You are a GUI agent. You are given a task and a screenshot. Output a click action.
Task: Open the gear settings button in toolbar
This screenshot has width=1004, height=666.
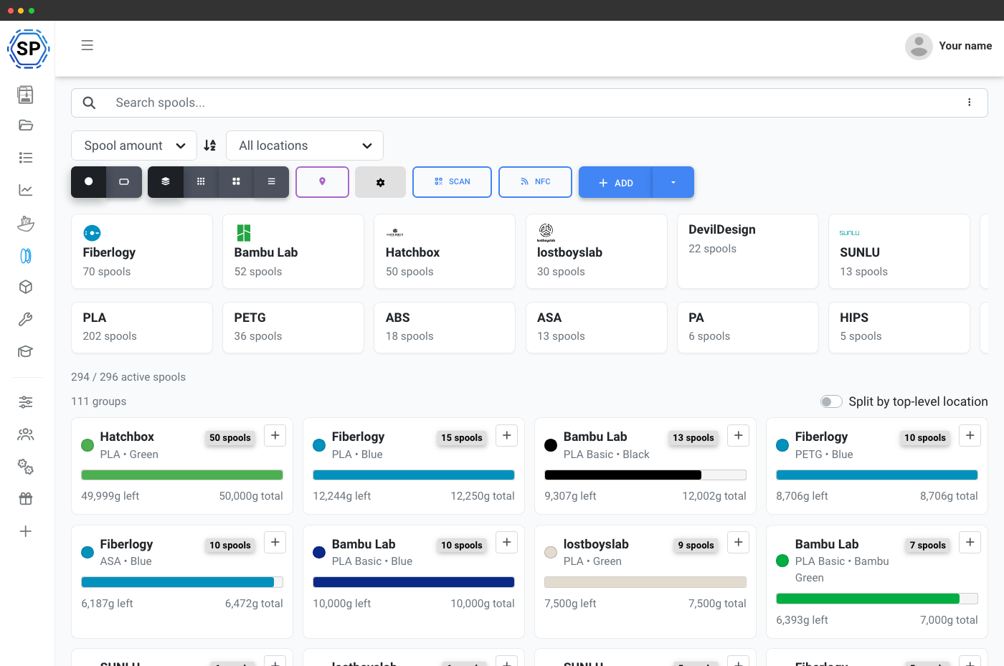click(x=380, y=182)
